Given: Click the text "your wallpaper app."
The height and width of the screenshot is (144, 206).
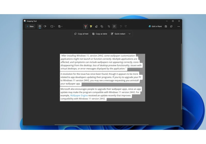Looking at the screenshot, I should point(70,84).
